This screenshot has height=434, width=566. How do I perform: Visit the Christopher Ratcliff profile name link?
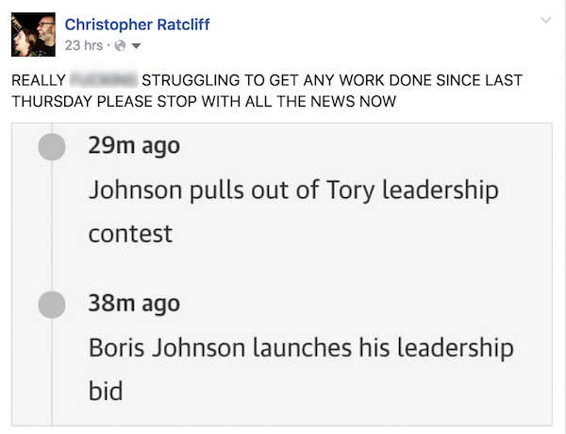(x=137, y=25)
